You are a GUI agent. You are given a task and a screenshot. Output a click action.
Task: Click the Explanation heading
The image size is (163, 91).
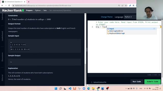tap(13, 68)
